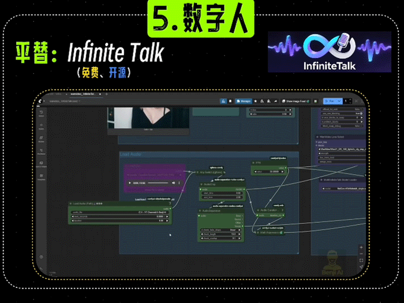The width and height of the screenshot is (404, 303).
Task: Collapse the Load Audio (Path) node
Action: [x=70, y=204]
